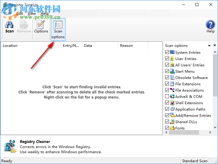Click the Shell Extensions icon

(172, 103)
